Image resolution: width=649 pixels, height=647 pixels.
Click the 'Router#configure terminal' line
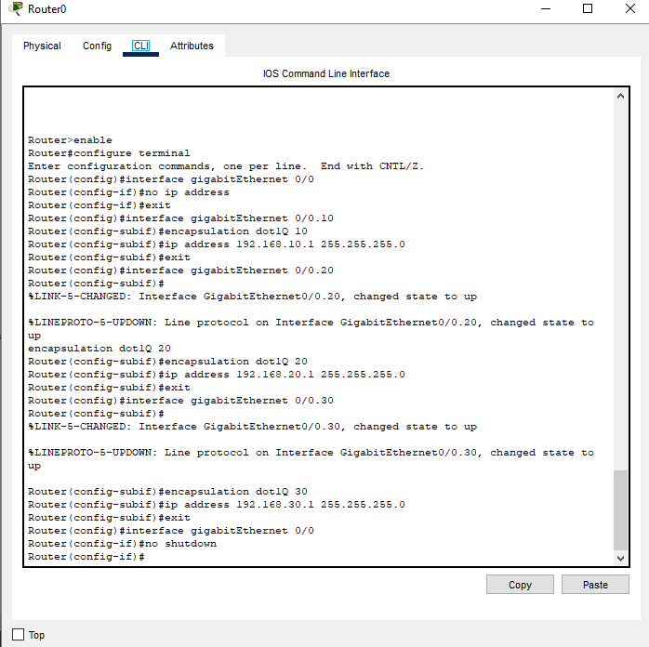[x=109, y=153]
